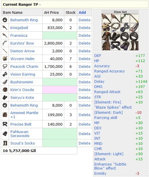Click the Peacock Charm necklace icon in the list
149x177 pixels.
pos(5,66)
